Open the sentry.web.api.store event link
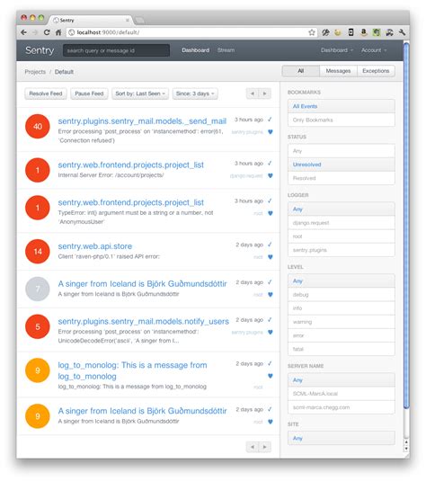Image resolution: width=426 pixels, height=481 pixels. 95,246
